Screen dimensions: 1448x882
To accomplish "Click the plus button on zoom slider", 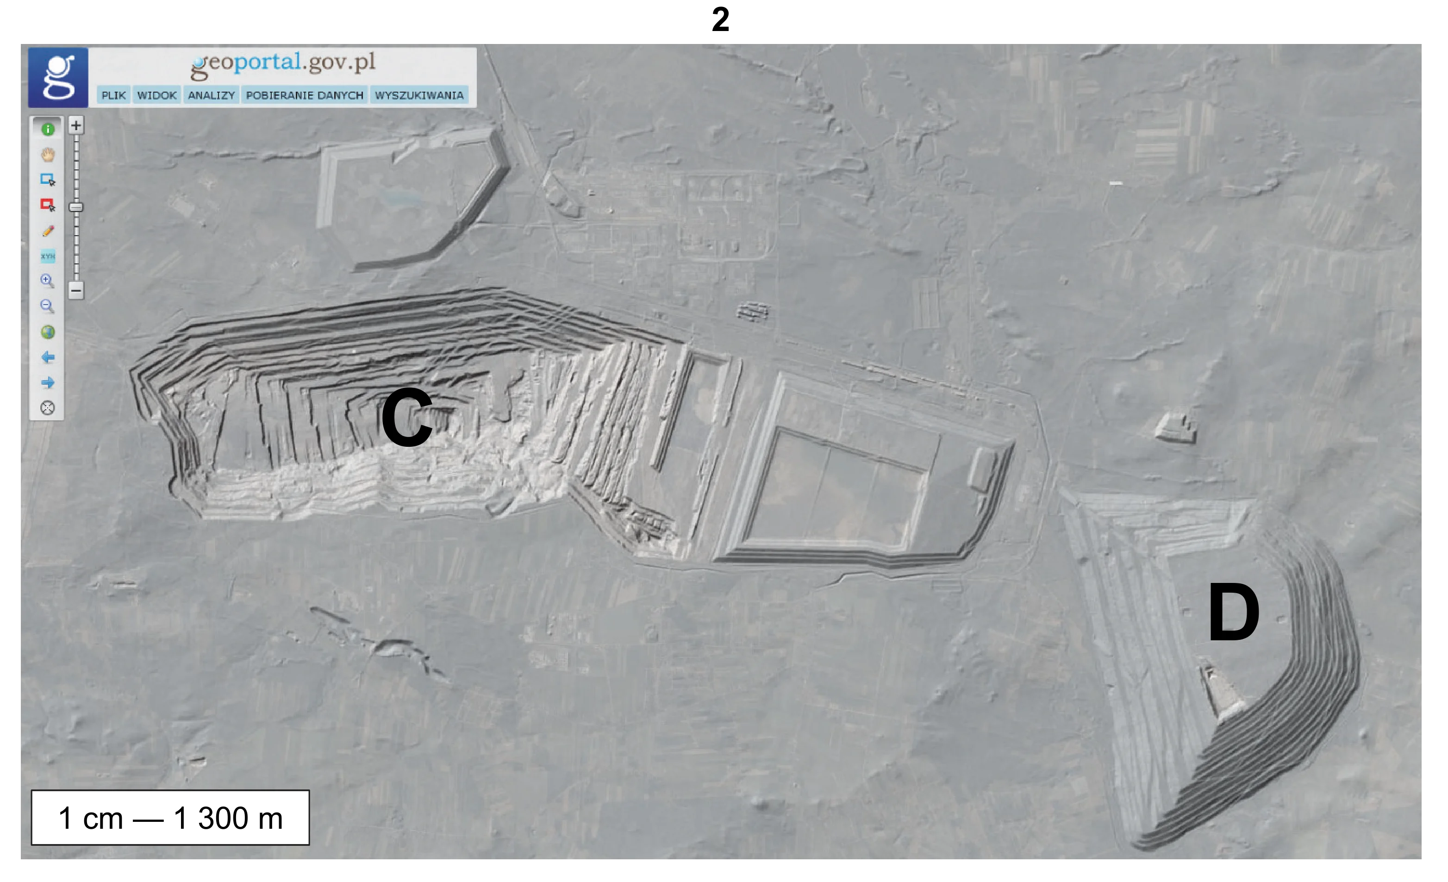I will (76, 125).
